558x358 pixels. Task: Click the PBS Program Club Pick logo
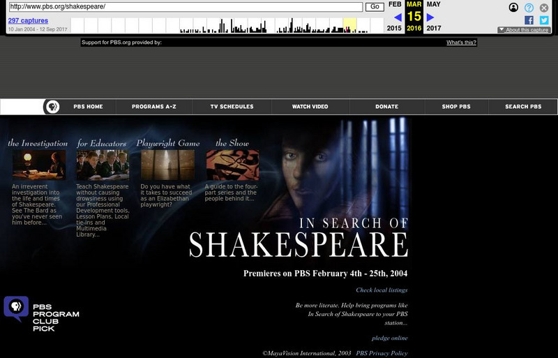coord(42,314)
